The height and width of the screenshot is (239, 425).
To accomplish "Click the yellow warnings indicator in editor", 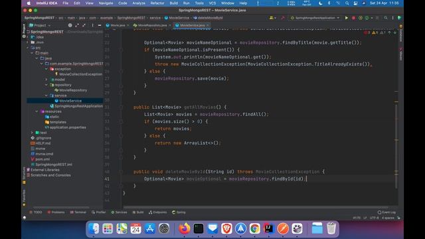I will [x=375, y=33].
